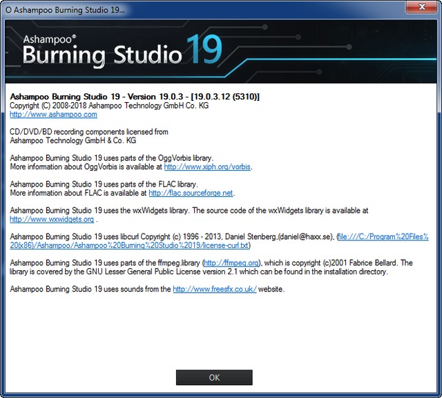Click the OK button
The image size is (442, 398).
[x=214, y=377]
